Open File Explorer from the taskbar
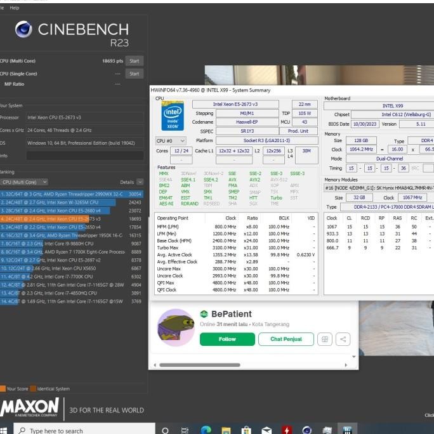The height and width of the screenshot is (434, 434). tap(226, 430)
